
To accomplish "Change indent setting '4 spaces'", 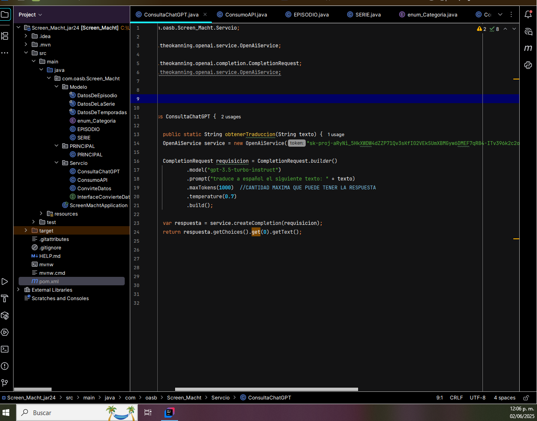I will point(504,398).
